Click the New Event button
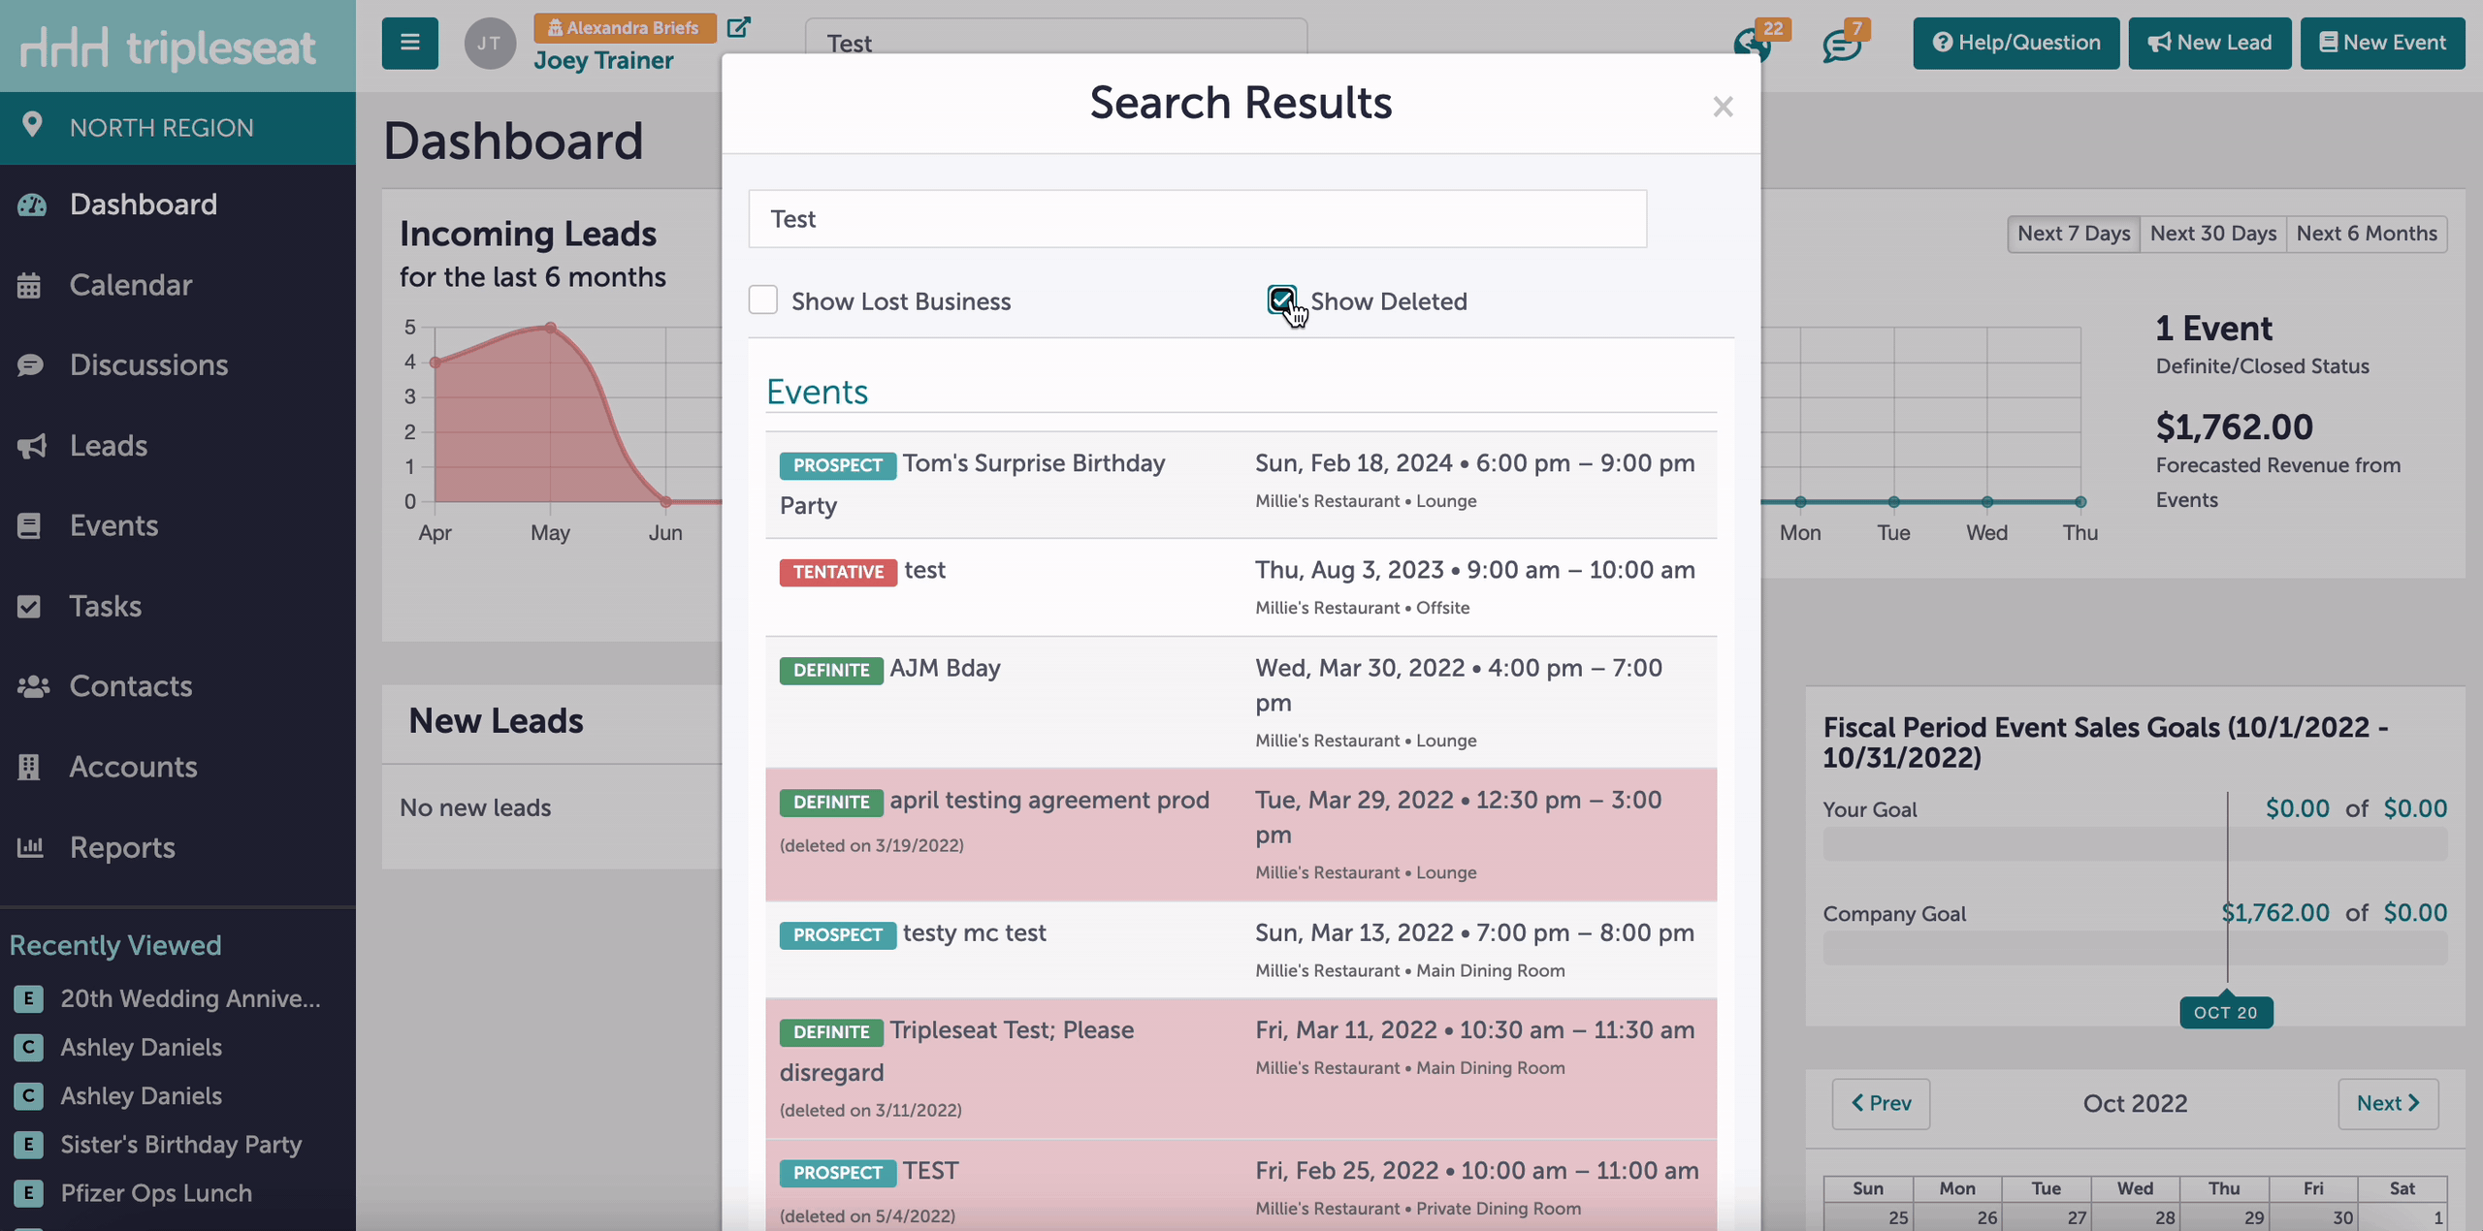 (2382, 43)
